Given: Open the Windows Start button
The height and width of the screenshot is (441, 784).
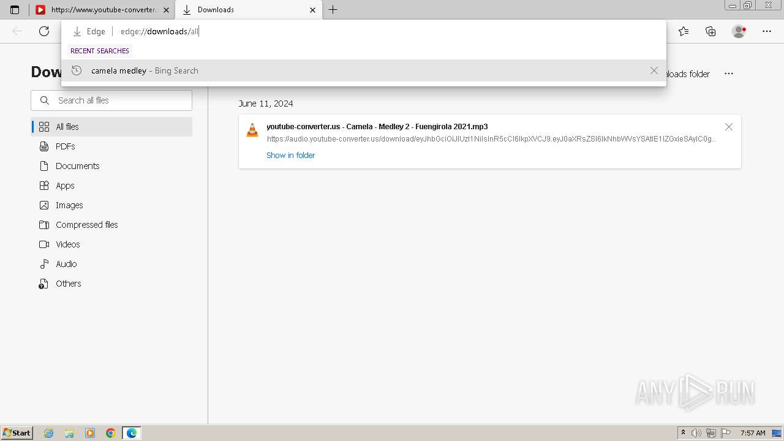Looking at the screenshot, I should click(17, 433).
